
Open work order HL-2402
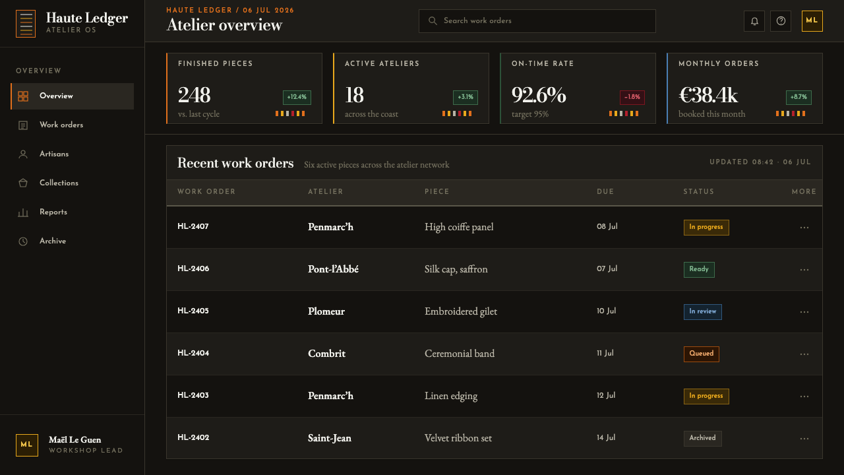pos(193,438)
